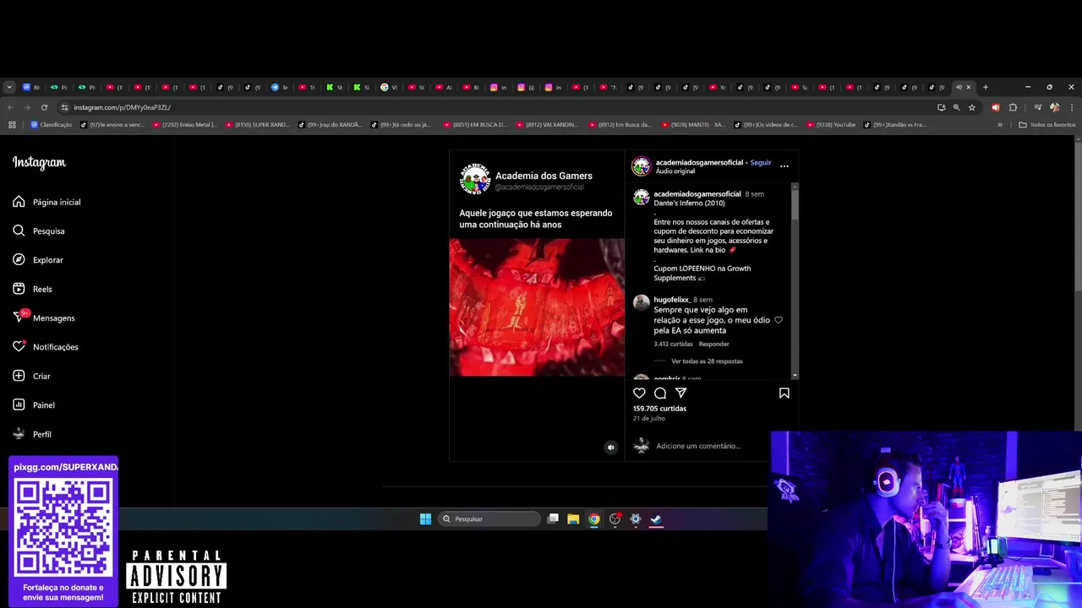
Task: Open a new tab with plus icon
Action: (986, 87)
